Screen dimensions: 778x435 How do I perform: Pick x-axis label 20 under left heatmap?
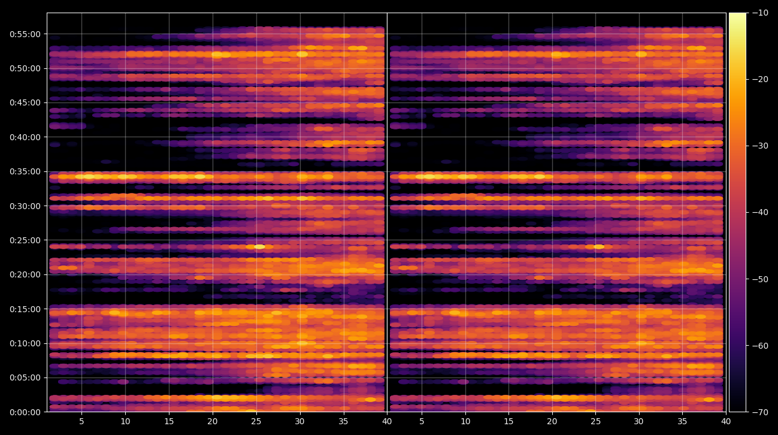213,422
